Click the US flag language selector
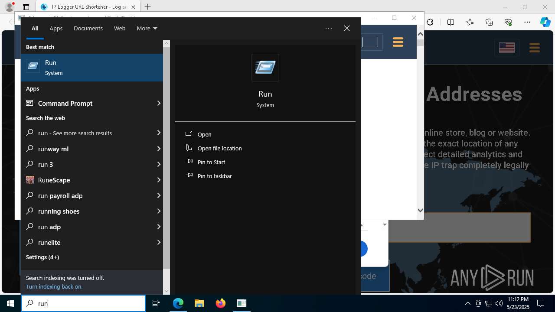555x312 pixels. point(506,48)
